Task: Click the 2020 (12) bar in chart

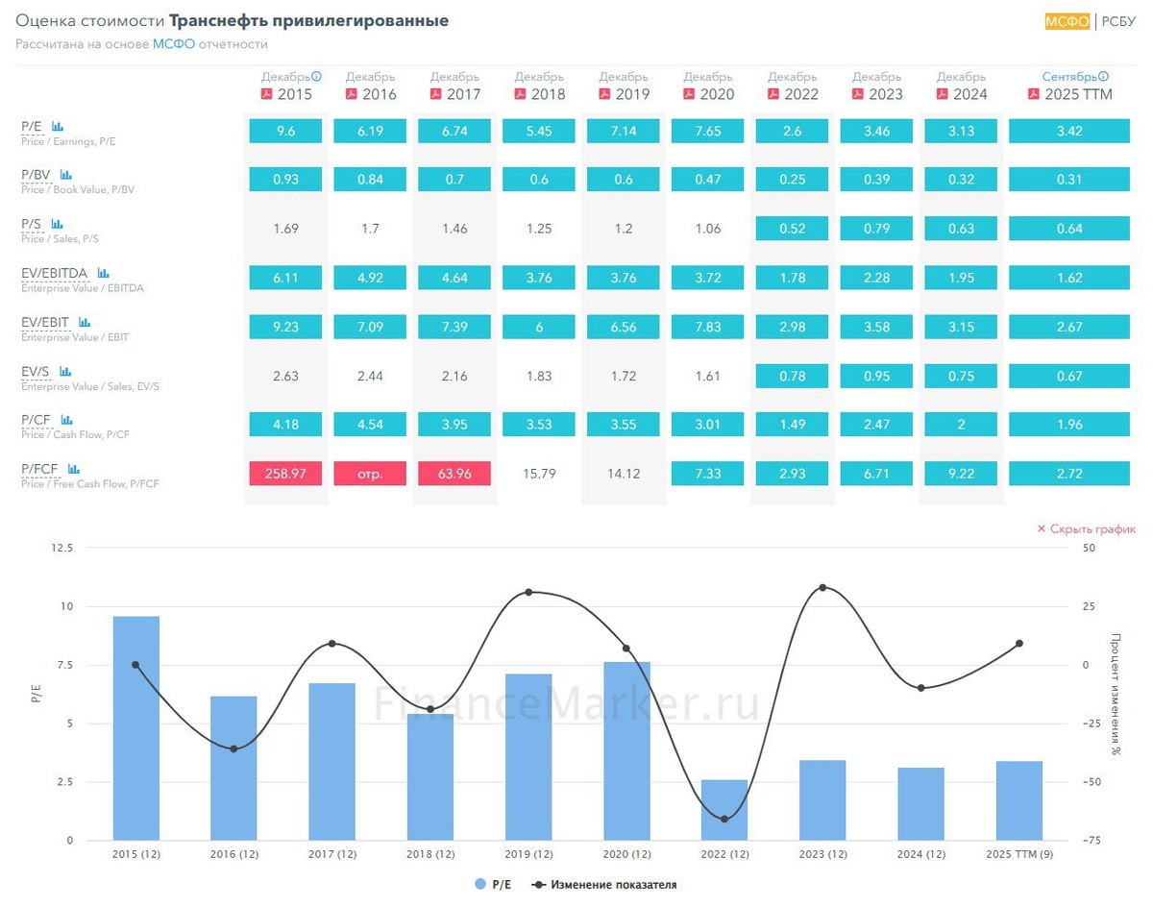Action: point(626,751)
